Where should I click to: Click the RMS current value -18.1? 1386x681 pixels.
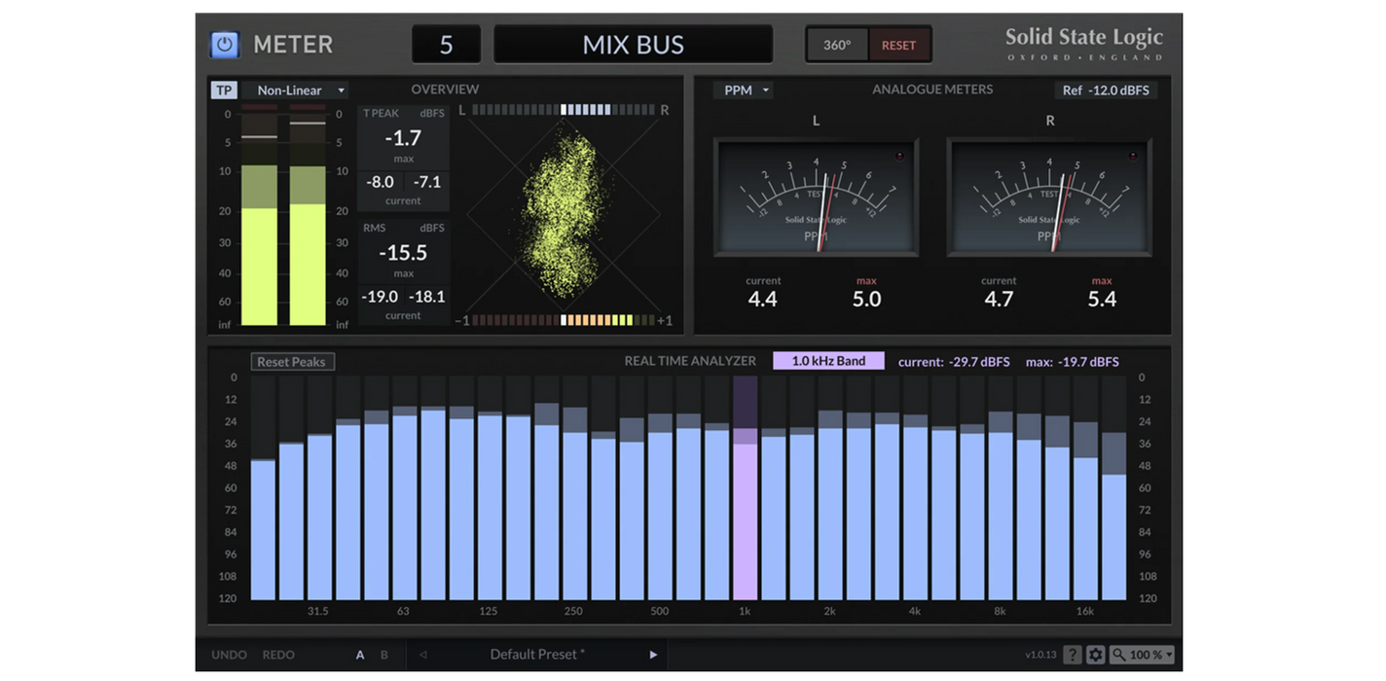click(426, 297)
